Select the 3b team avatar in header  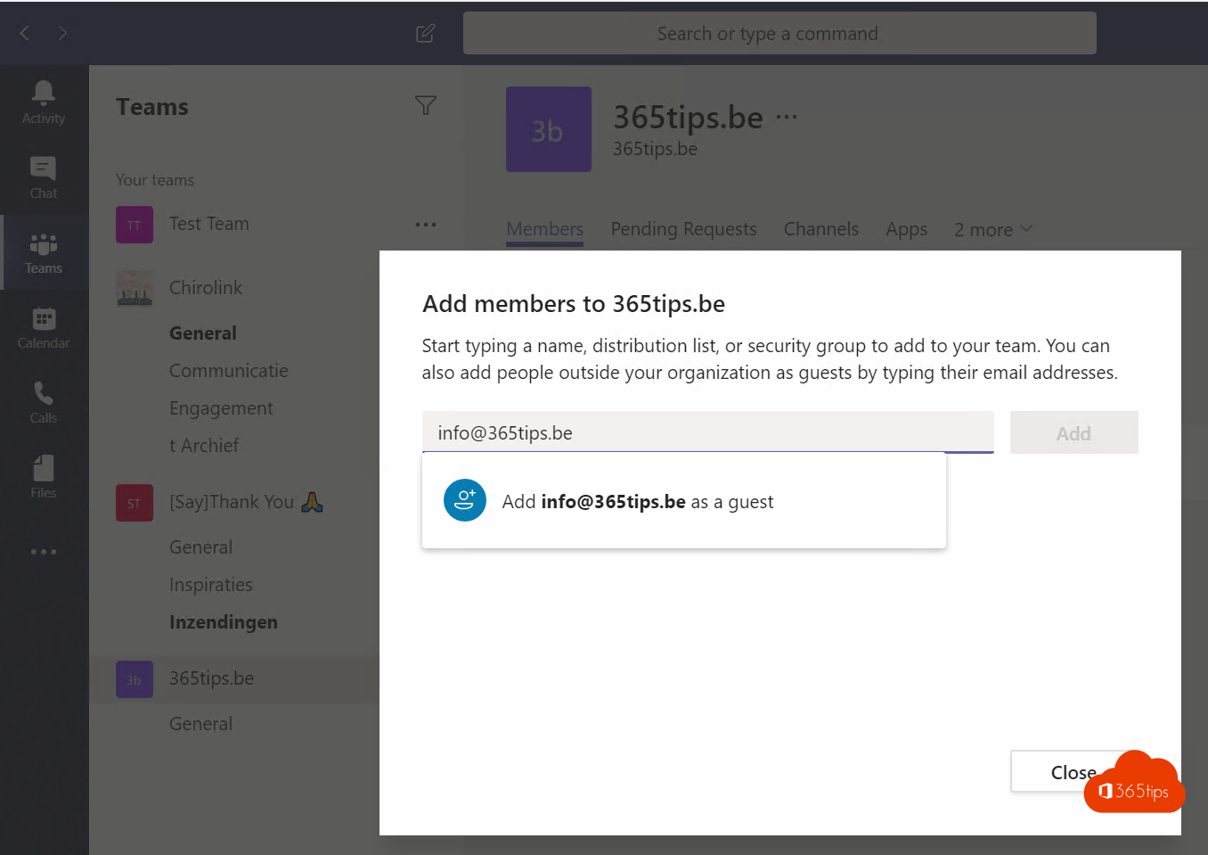click(549, 129)
